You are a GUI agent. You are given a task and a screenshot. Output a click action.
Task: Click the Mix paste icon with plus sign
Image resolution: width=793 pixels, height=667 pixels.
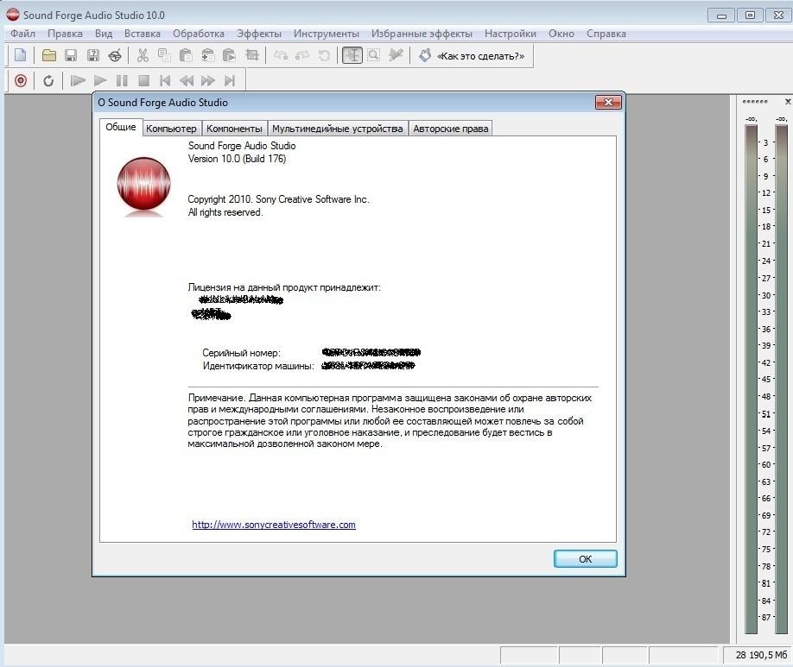(208, 55)
